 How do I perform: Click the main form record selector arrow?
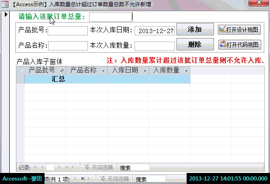point(6,14)
